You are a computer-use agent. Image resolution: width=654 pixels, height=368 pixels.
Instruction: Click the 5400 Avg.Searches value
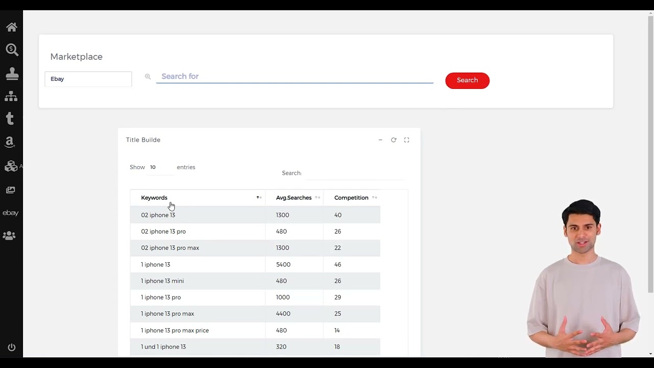[x=283, y=265]
